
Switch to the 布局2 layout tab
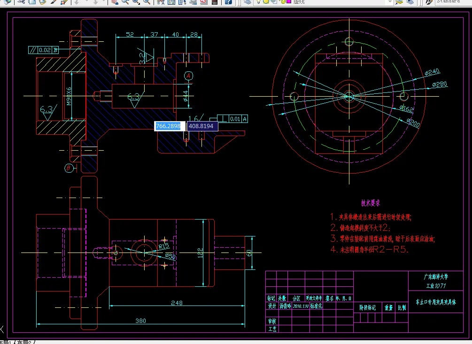(25, 342)
